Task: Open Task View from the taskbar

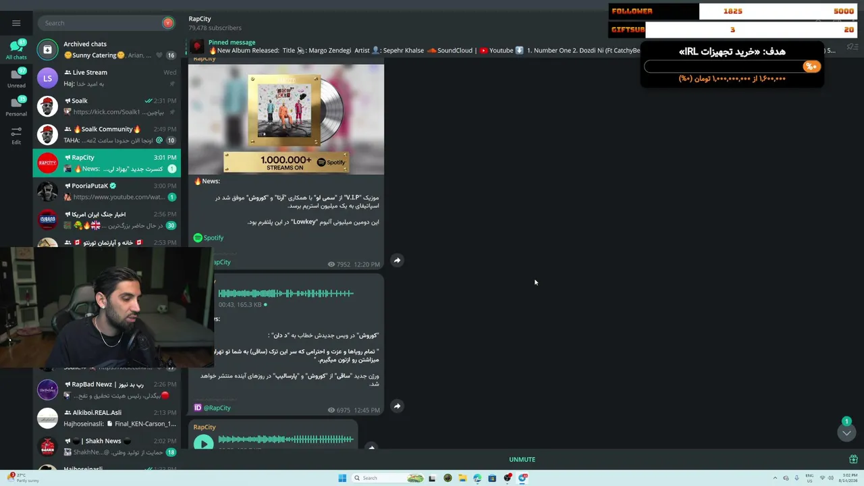Action: point(432,478)
